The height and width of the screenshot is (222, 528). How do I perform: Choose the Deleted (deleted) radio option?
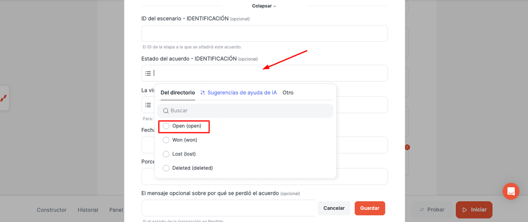(x=166, y=168)
